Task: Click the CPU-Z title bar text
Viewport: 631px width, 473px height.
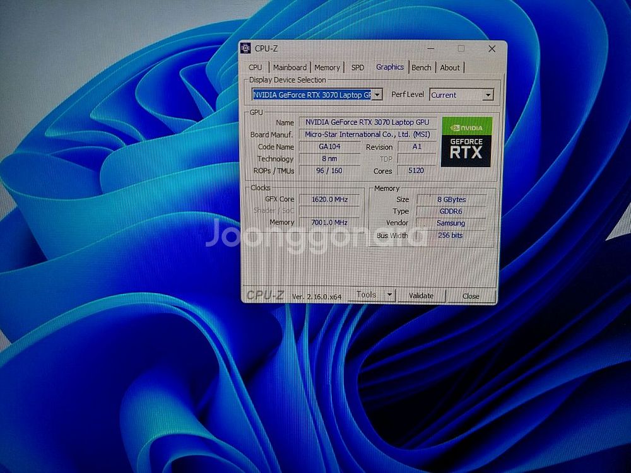Action: click(x=266, y=49)
